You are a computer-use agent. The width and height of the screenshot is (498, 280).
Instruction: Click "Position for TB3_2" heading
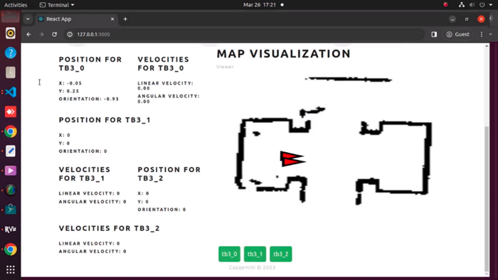[x=169, y=174]
